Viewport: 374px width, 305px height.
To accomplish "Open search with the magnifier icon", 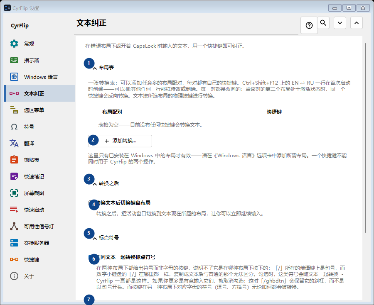I will point(323,23).
